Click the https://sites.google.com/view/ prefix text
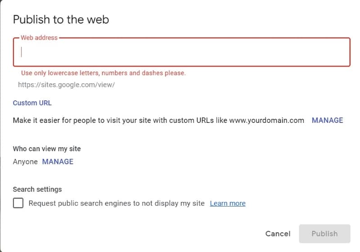Image resolution: width=360 pixels, height=252 pixels. click(66, 85)
